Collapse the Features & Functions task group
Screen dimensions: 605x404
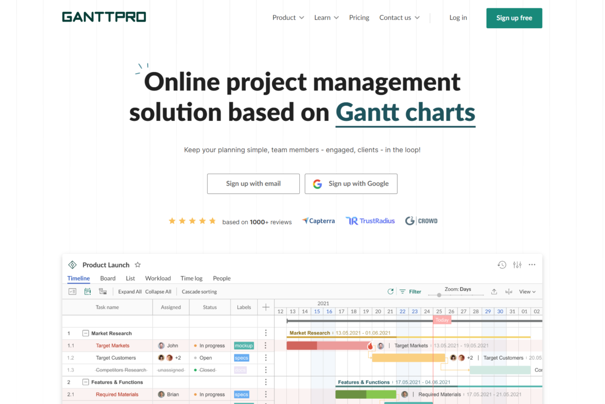click(86, 382)
